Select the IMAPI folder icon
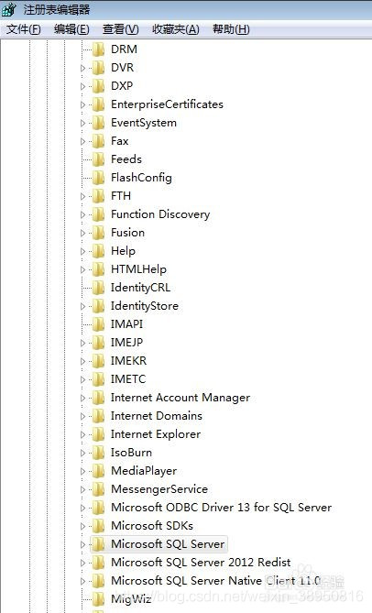This screenshot has width=372, height=613. [x=98, y=324]
